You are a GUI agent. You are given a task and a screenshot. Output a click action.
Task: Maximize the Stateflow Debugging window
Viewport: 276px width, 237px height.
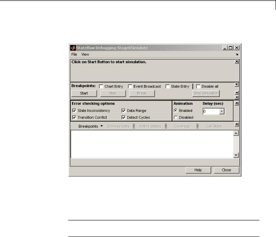coord(230,48)
